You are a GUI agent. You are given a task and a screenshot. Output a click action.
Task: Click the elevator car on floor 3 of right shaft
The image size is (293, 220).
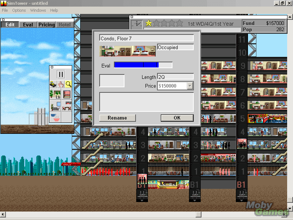242,144
